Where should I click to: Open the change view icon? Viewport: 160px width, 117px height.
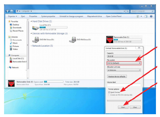[x=138, y=16]
